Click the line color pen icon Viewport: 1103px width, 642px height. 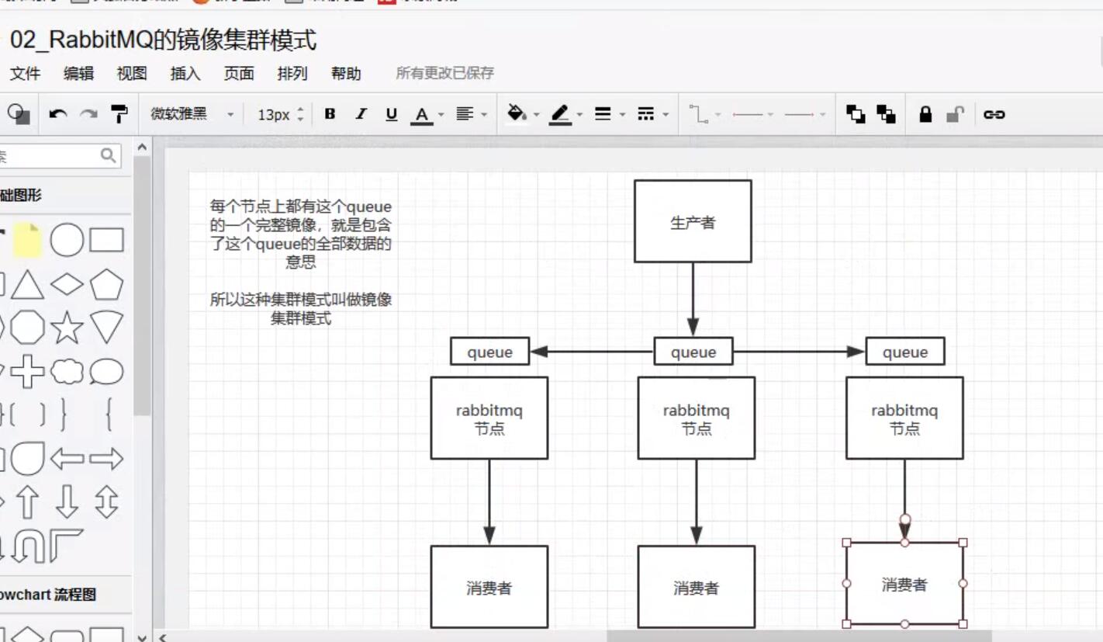click(560, 115)
